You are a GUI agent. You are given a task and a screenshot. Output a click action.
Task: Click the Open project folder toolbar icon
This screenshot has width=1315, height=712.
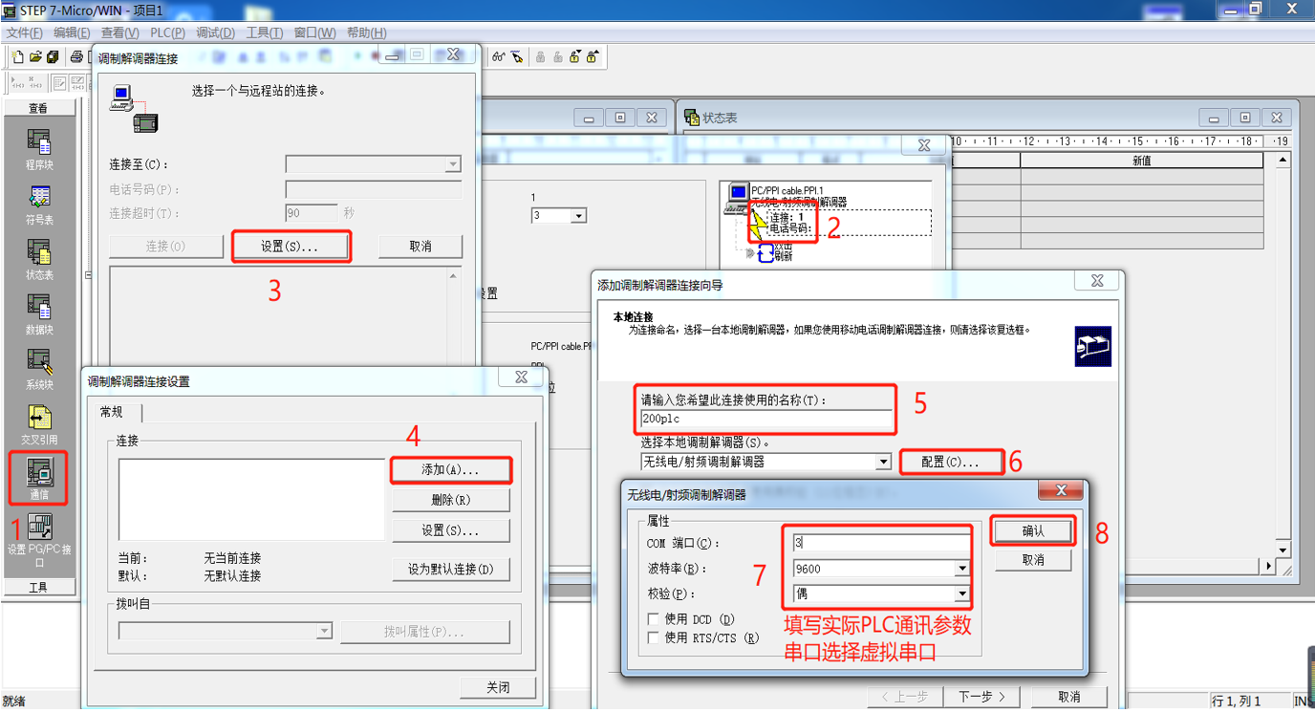click(35, 57)
